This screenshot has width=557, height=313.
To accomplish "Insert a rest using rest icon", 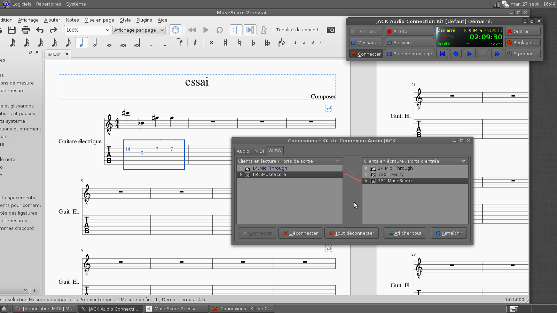I will tap(195, 43).
